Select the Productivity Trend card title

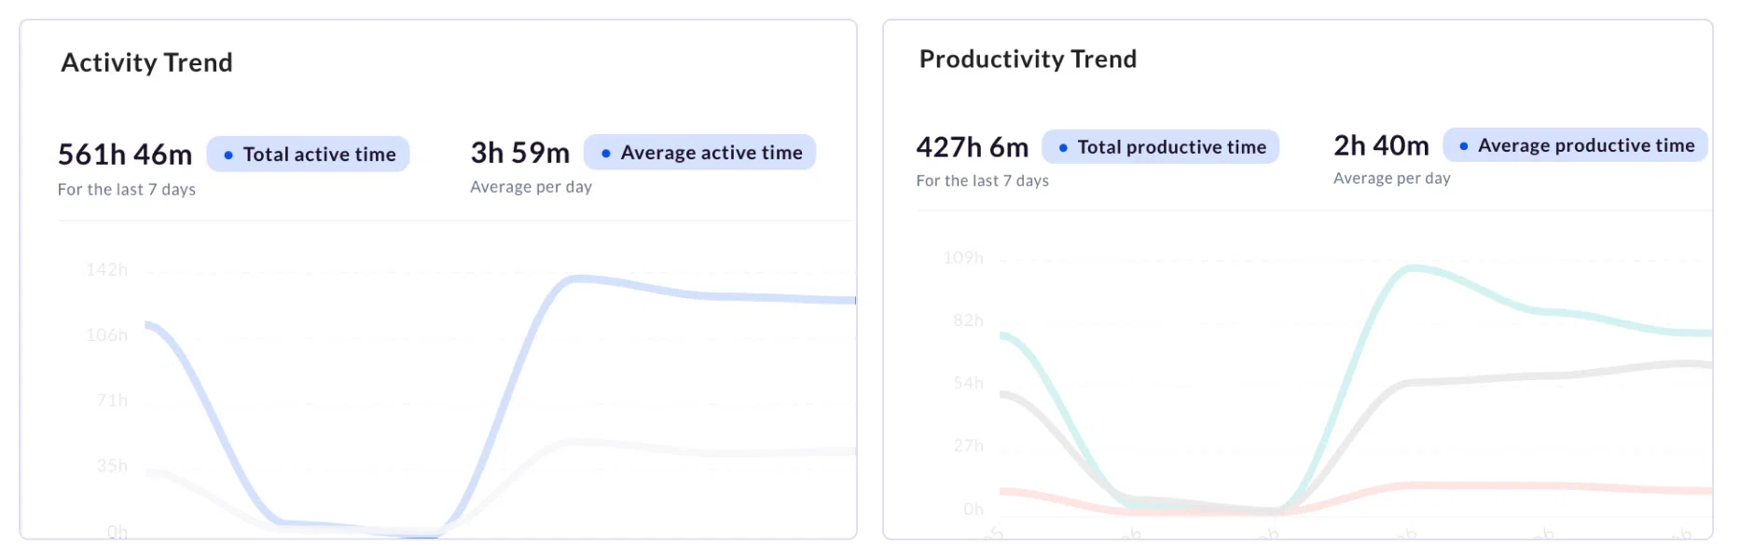tap(1028, 60)
